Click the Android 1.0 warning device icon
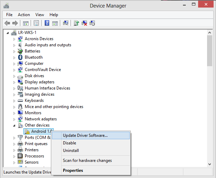Viewport: 216px width, 178px height. click(x=27, y=131)
